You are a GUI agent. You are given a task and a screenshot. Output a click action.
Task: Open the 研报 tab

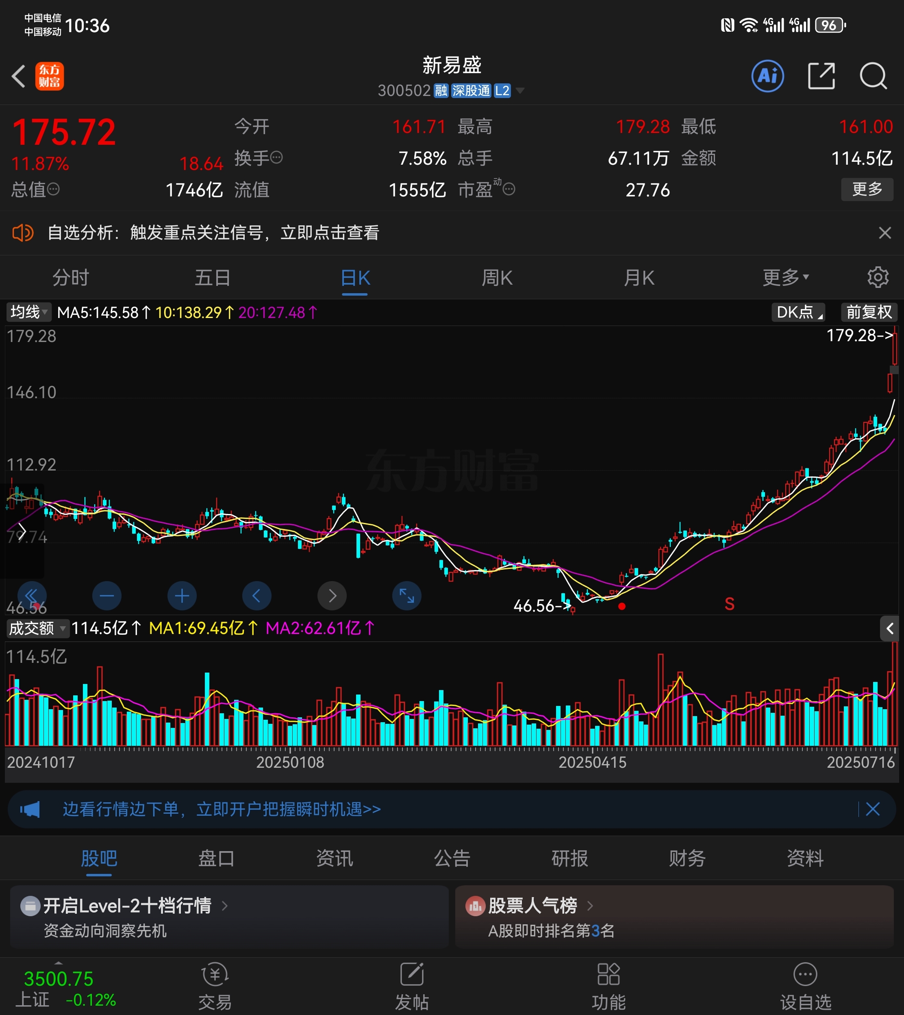click(x=570, y=858)
